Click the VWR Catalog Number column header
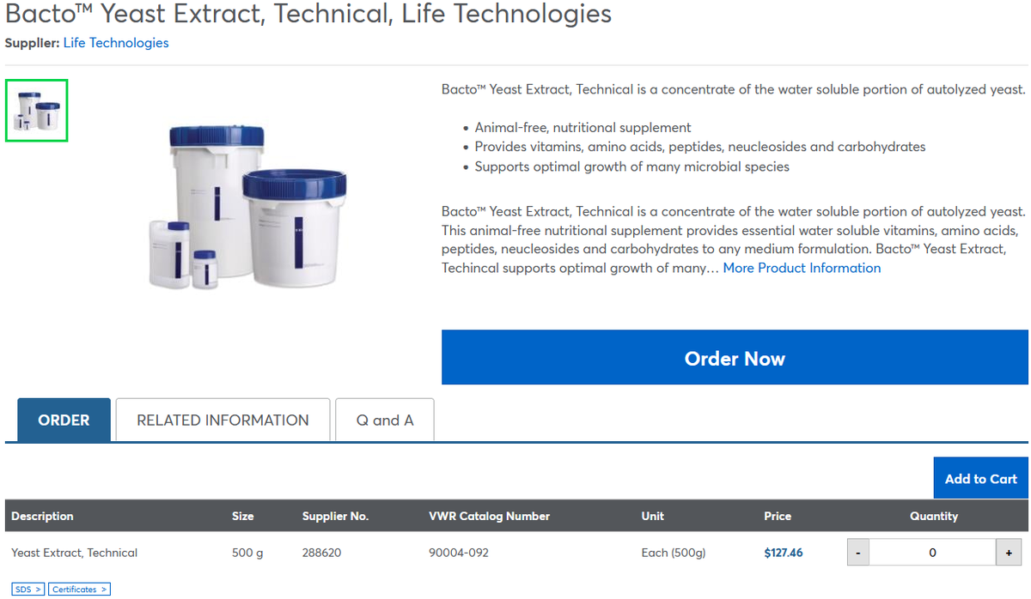The width and height of the screenshot is (1031, 599). [x=489, y=516]
